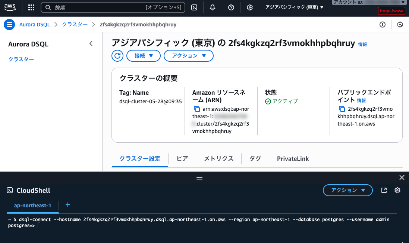The image size is (409, 243).
Task: Open CloudShell preferences gear
Action: click(x=397, y=190)
